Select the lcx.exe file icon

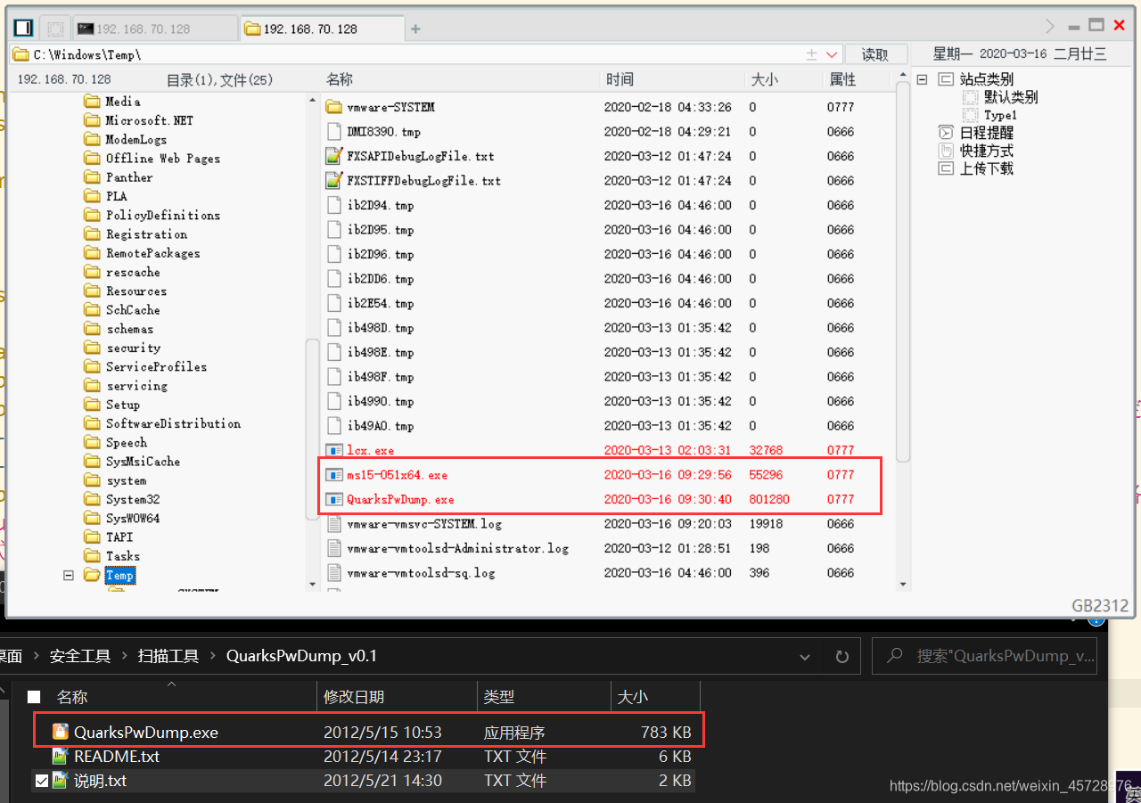[x=334, y=450]
